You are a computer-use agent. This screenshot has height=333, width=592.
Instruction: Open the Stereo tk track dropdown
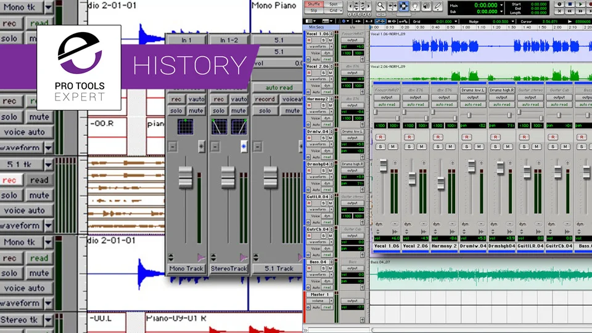(48, 320)
